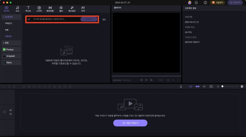Switch to the 필터 (Filter) tab
The height and width of the screenshot is (137, 246).
click(61, 9)
